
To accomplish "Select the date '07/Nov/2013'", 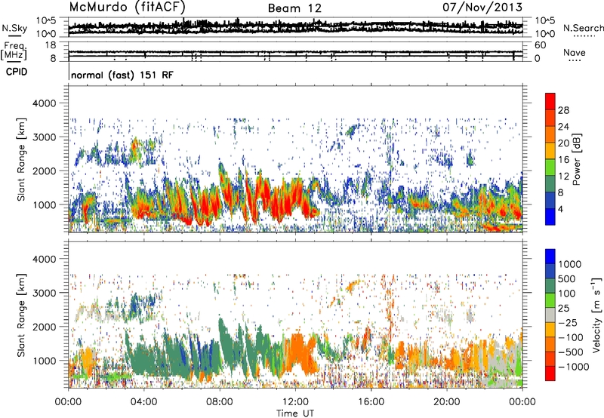I will point(482,7).
